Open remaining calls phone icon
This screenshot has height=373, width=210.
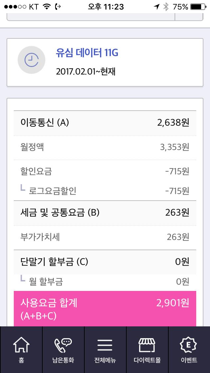pos(63,345)
